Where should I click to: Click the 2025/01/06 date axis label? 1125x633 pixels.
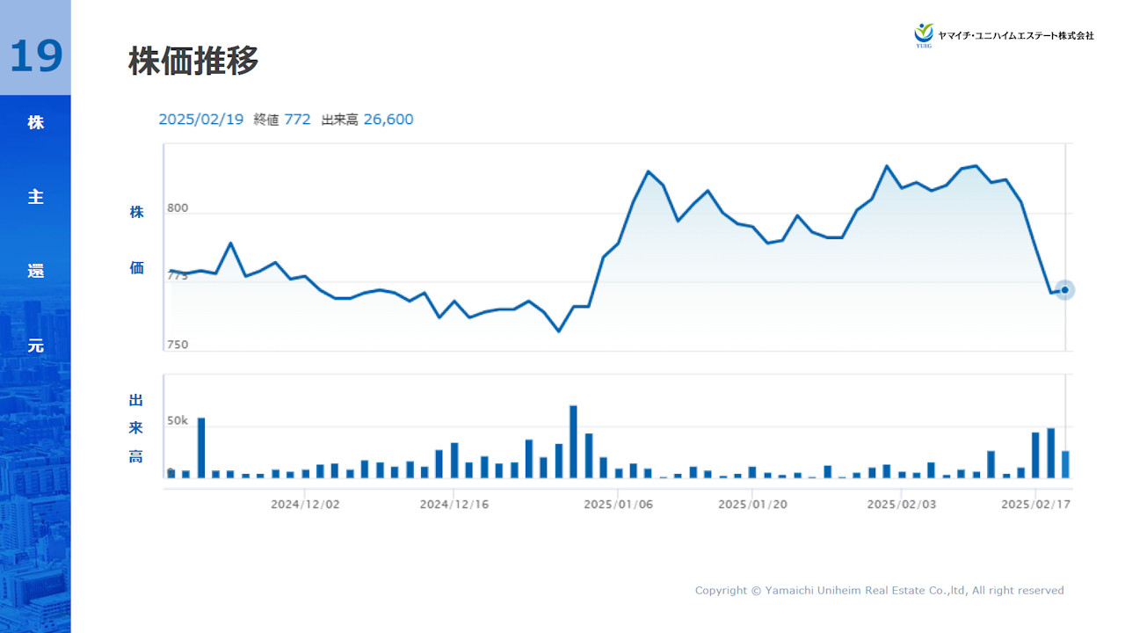(x=618, y=505)
